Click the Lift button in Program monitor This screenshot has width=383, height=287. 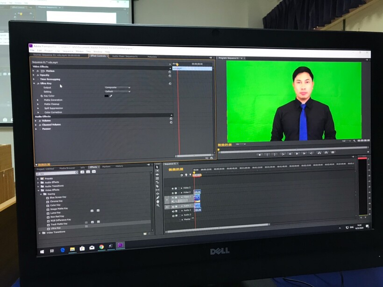[x=319, y=153]
